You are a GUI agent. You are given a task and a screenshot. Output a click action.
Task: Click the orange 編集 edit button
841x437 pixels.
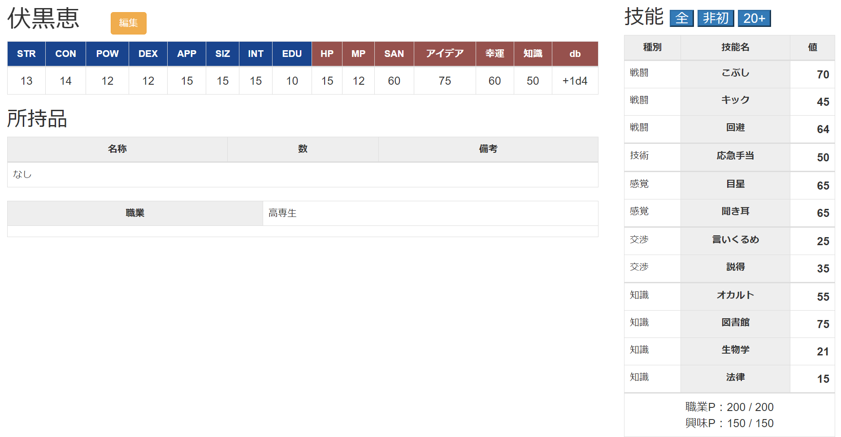[x=129, y=23]
